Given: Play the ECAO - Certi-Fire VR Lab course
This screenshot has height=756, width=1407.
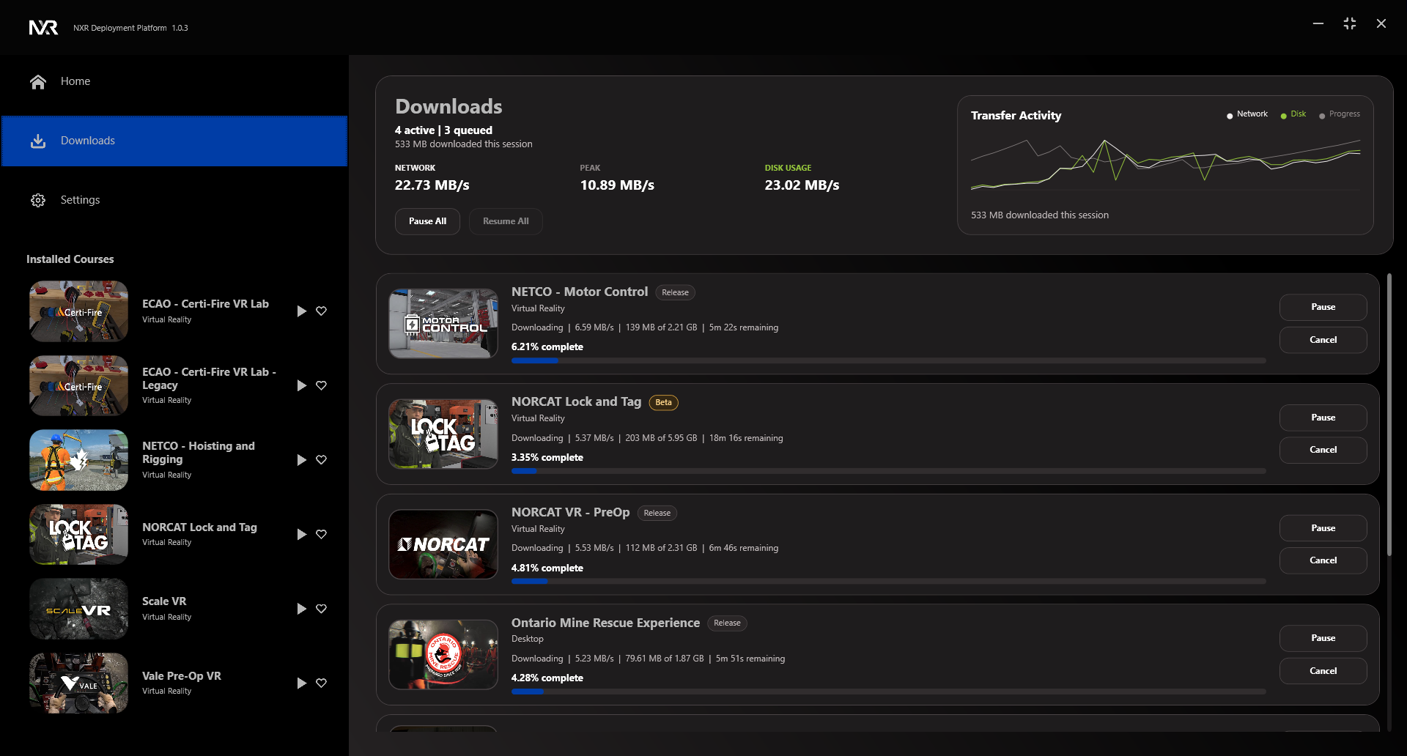Looking at the screenshot, I should (301, 311).
